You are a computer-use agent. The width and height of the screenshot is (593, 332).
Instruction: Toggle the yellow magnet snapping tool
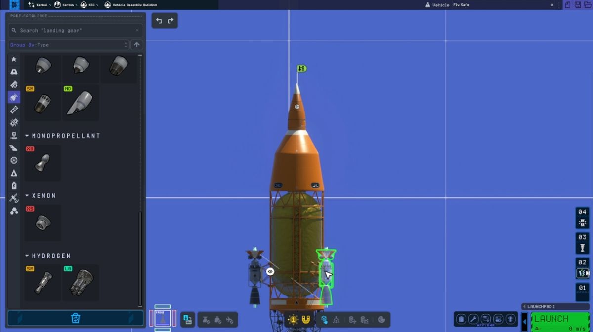pos(306,319)
